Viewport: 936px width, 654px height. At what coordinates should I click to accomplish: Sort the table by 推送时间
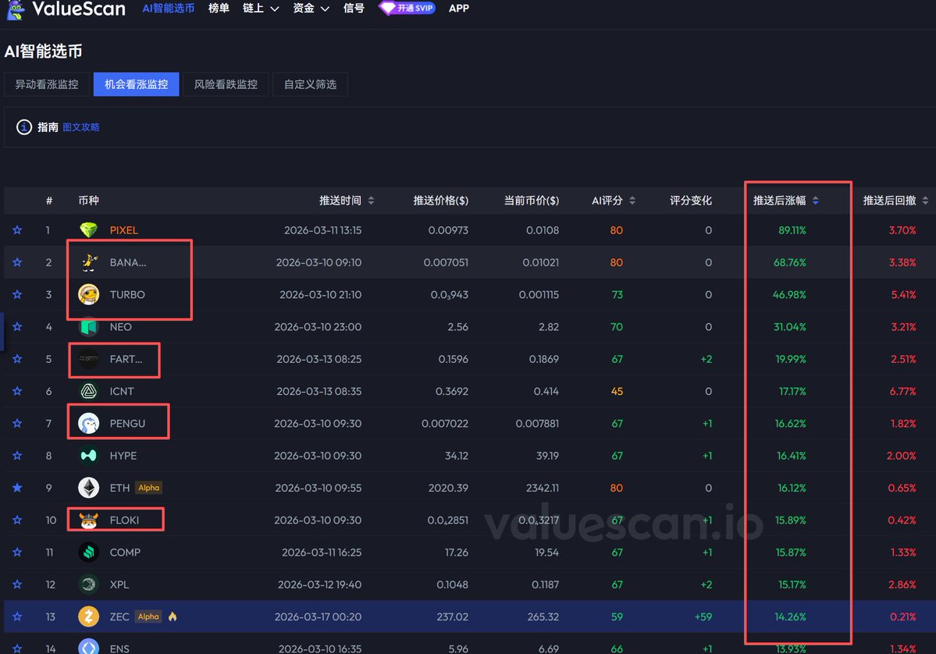click(347, 201)
